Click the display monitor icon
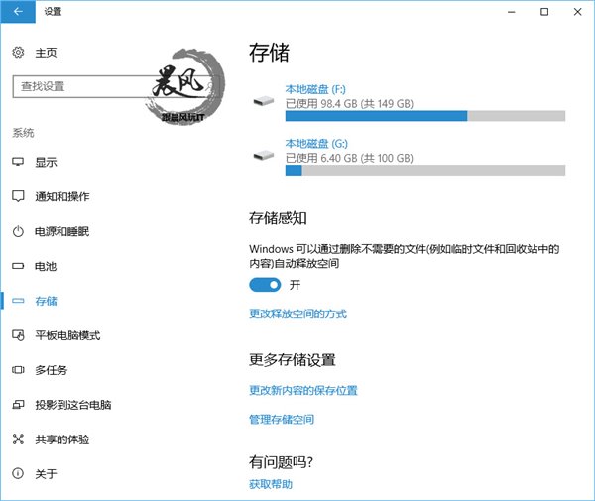This screenshot has width=595, height=501. [x=18, y=162]
